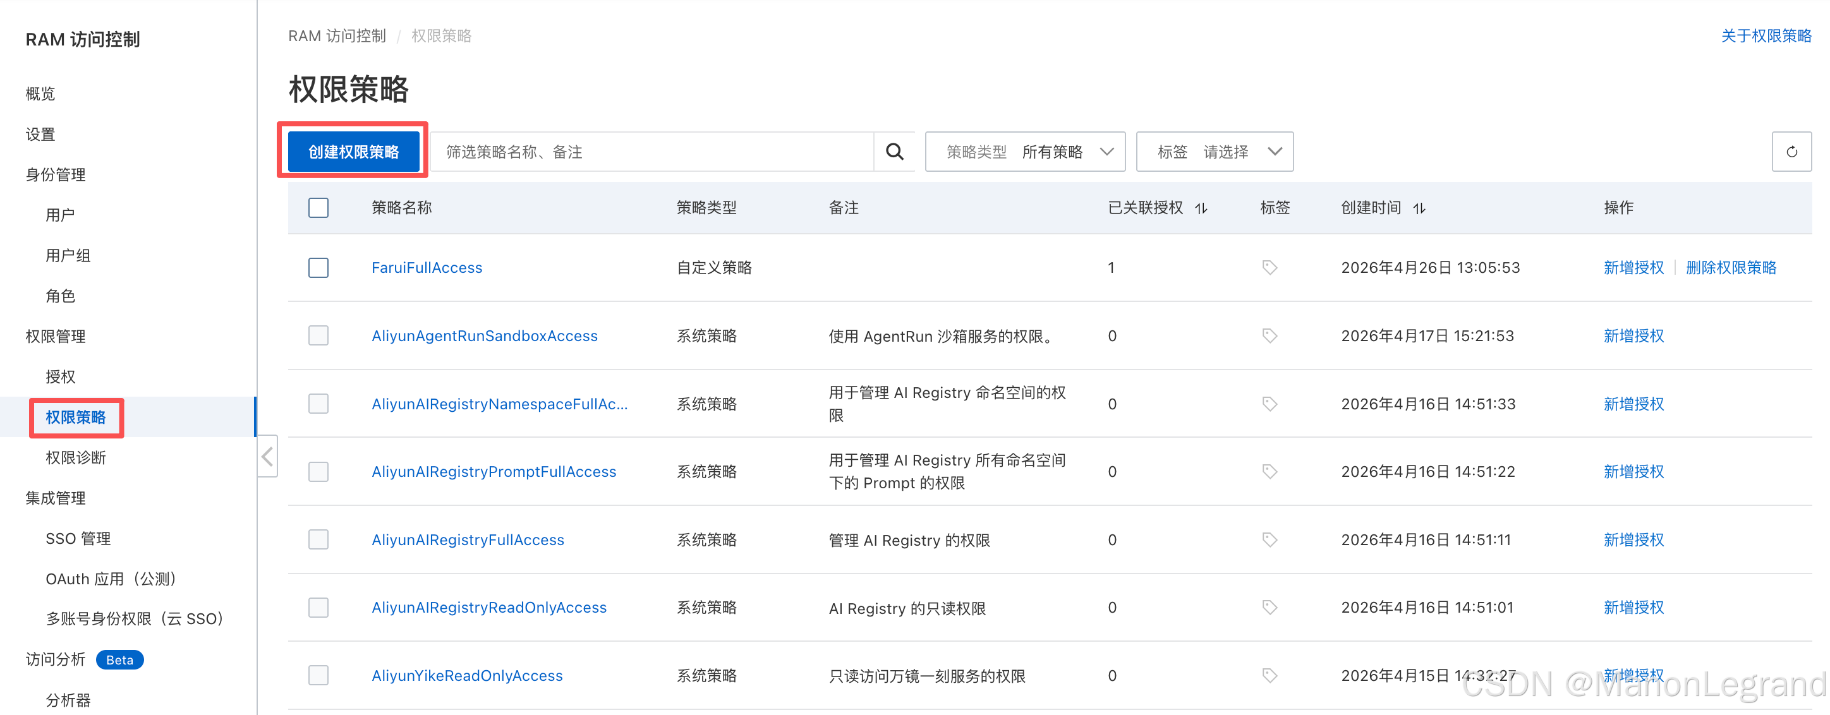Click tag icon in AliyunAIRegistryFullAccess row
Screen dimensions: 1830x715
1269,539
